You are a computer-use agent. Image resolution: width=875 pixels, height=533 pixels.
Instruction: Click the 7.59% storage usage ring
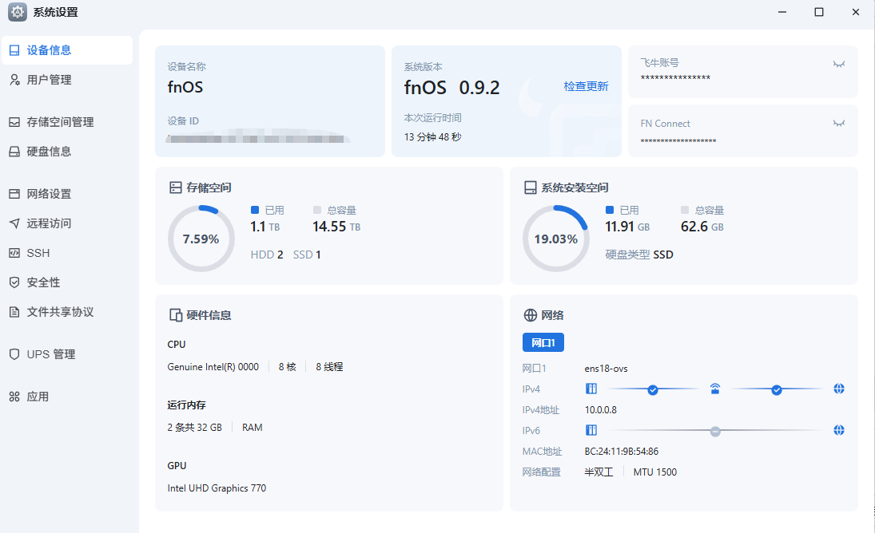click(201, 239)
